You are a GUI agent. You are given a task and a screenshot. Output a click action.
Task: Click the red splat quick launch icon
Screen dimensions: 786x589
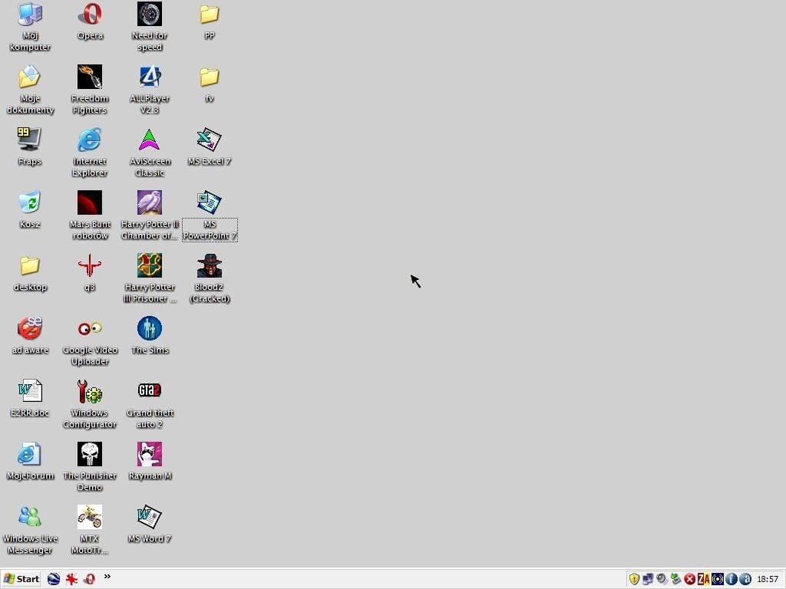pos(71,579)
